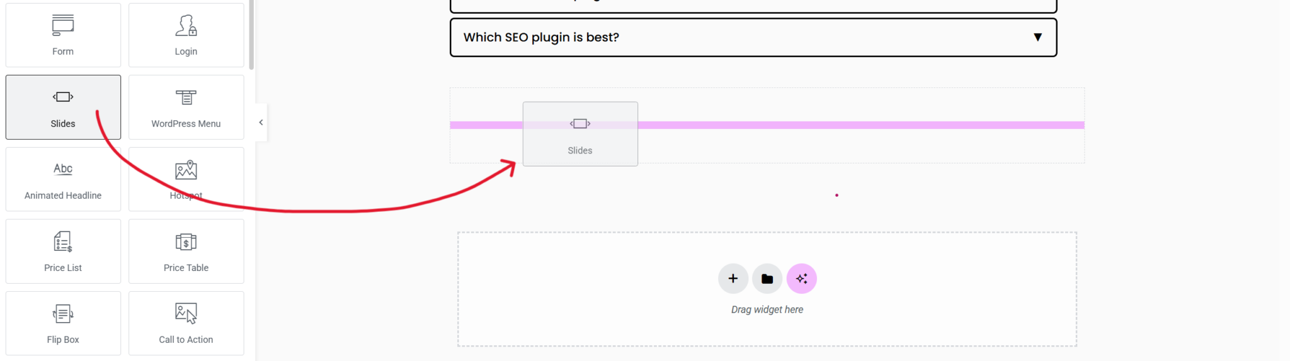Open the template library folder button
The height and width of the screenshot is (361, 1290).
[767, 279]
